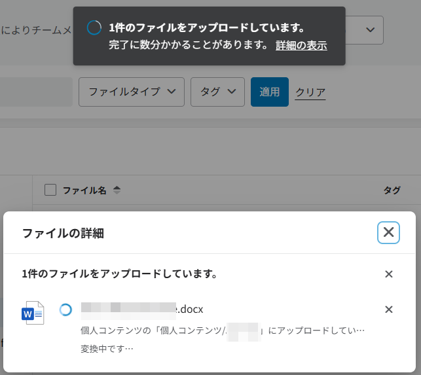Click the search input field left of ファイルタイプ

tap(36, 92)
